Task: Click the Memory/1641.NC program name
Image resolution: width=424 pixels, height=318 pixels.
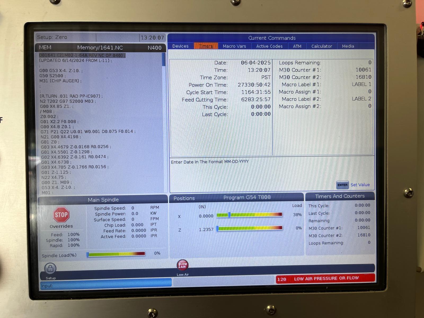Action: (100, 48)
